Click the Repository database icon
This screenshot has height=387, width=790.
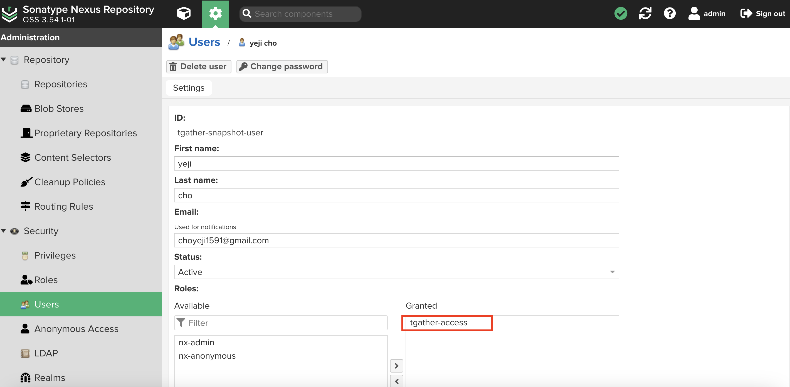point(14,60)
